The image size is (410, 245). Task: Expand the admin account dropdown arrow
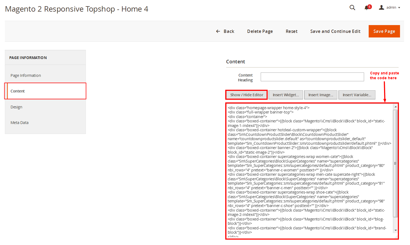tap(399, 8)
